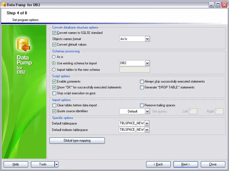The image size is (229, 171).
Task: Open the quote style Default dropdown
Action: [x=147, y=111]
